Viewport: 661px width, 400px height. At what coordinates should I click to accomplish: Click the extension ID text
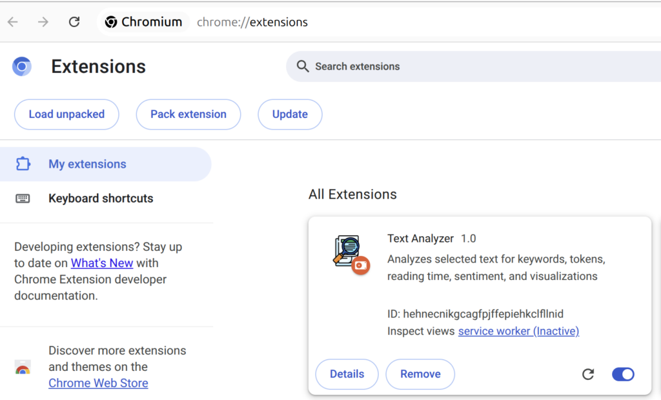pyautogui.click(x=476, y=314)
